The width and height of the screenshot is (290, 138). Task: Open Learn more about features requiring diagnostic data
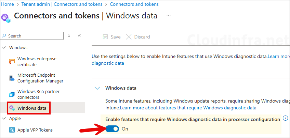pos(188,108)
